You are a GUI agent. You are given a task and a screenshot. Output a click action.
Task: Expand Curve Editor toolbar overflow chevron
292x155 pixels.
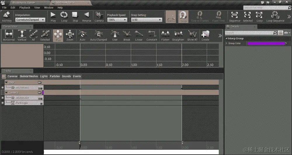220,36
